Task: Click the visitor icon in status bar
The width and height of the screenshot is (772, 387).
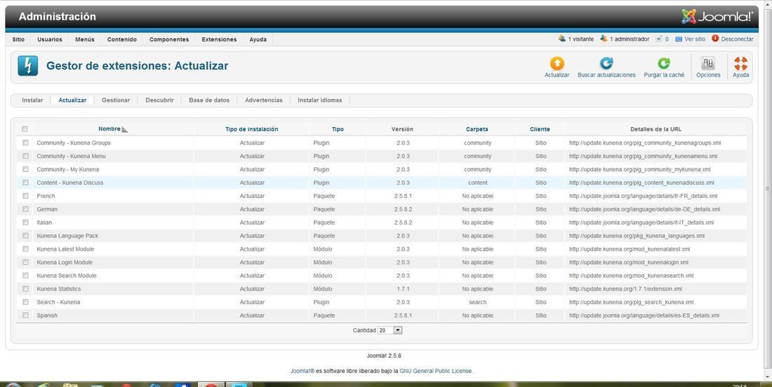Action: point(561,39)
